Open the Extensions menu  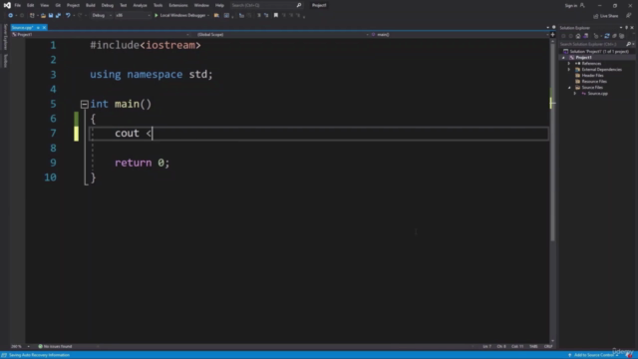(x=178, y=5)
